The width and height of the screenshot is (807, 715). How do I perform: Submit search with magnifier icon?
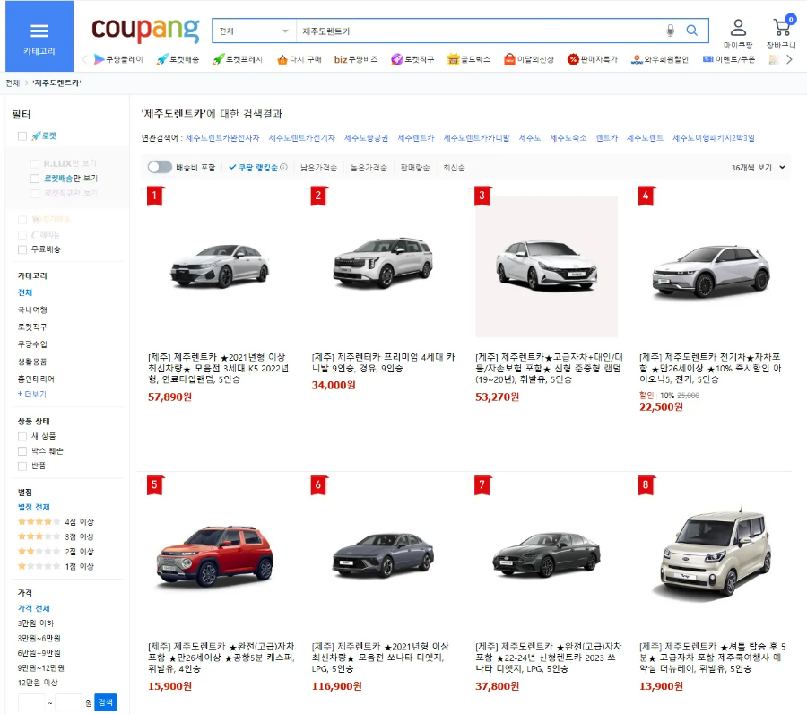pos(692,31)
